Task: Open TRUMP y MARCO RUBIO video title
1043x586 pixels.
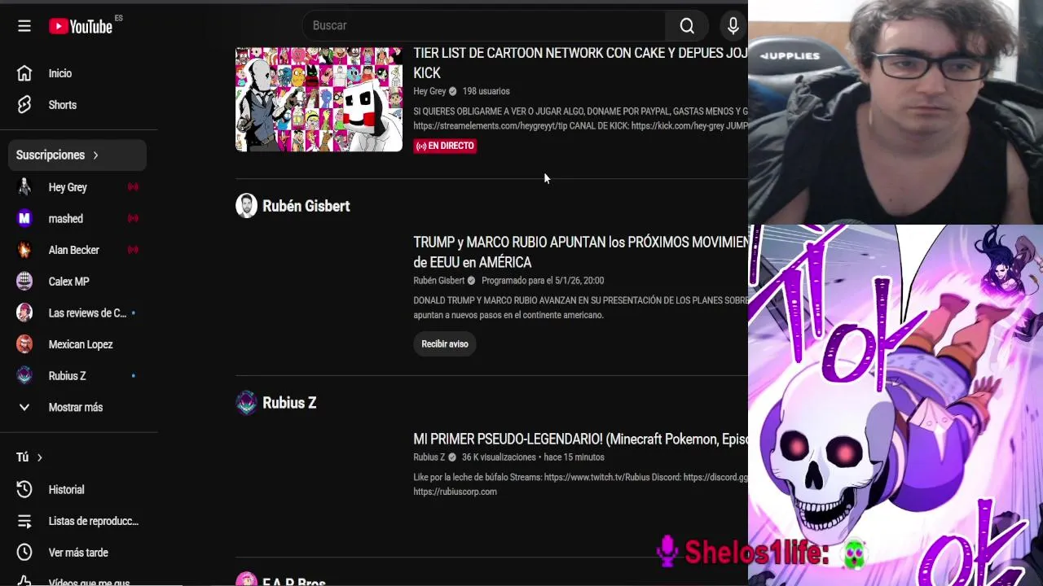Action: 580,252
